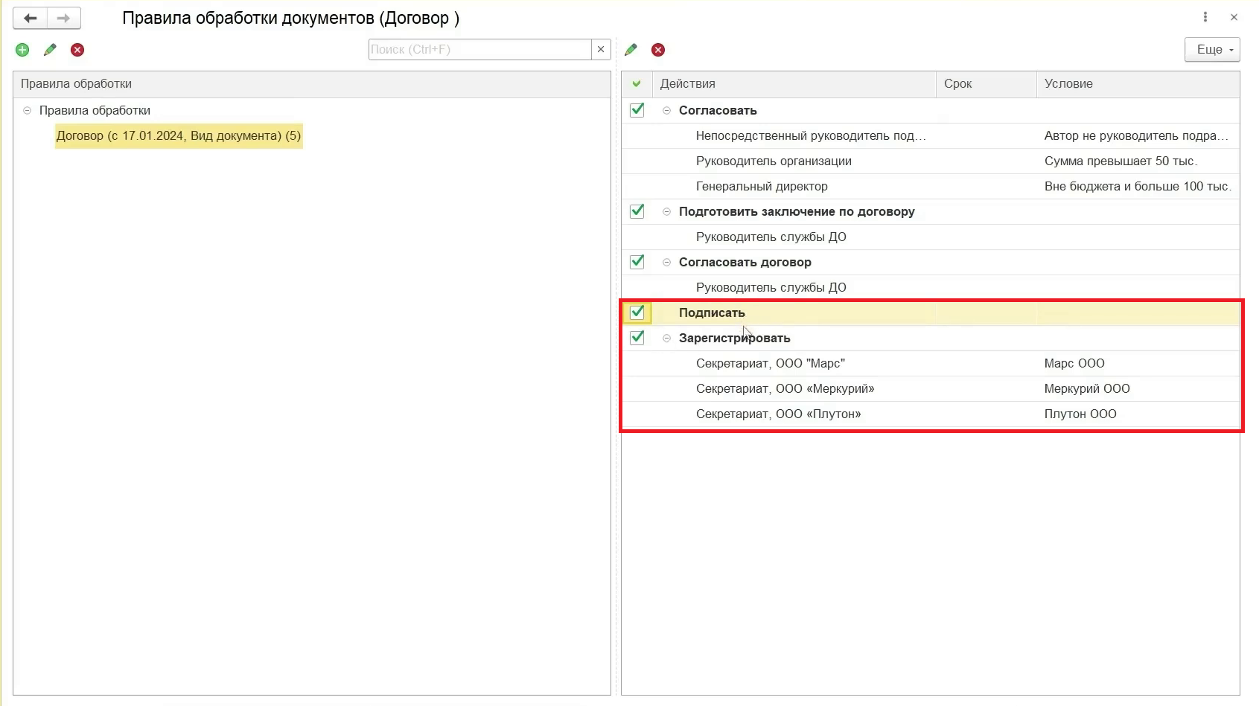This screenshot has height=706, width=1259.
Task: Open the three-dot window options menu
Action: tap(1205, 17)
